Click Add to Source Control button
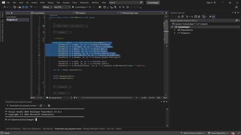 click(193, 133)
